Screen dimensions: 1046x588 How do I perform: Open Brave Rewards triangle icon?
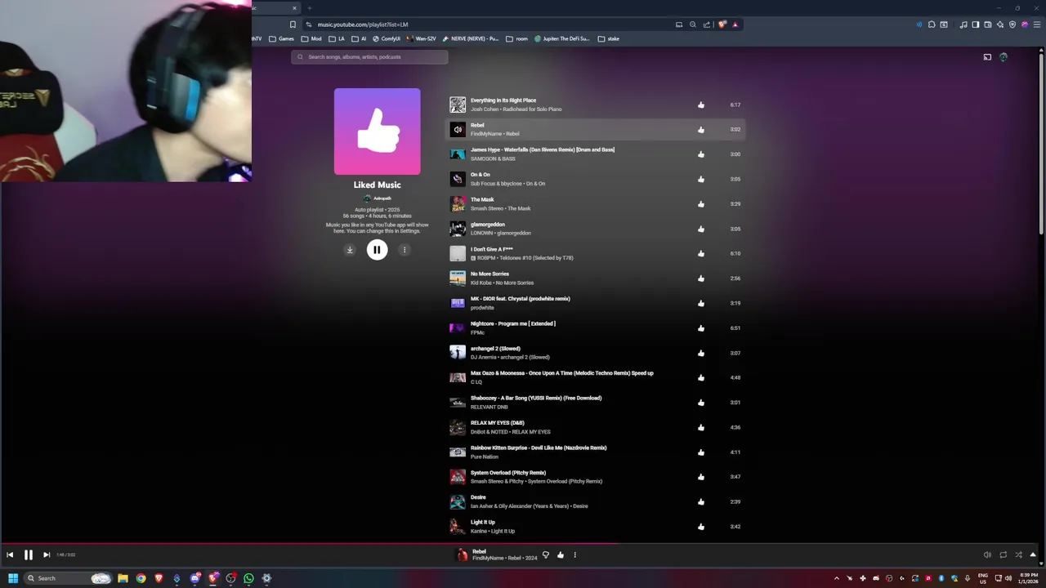(x=735, y=24)
